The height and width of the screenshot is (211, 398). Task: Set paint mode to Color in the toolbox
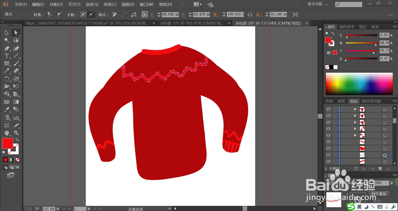point(5,160)
